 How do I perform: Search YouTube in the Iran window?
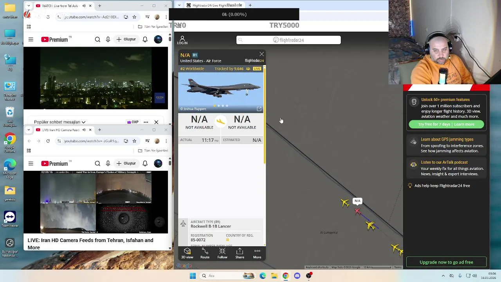click(x=97, y=163)
